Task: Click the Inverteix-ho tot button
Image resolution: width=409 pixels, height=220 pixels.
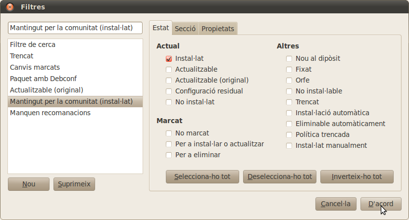Action: [357, 176]
